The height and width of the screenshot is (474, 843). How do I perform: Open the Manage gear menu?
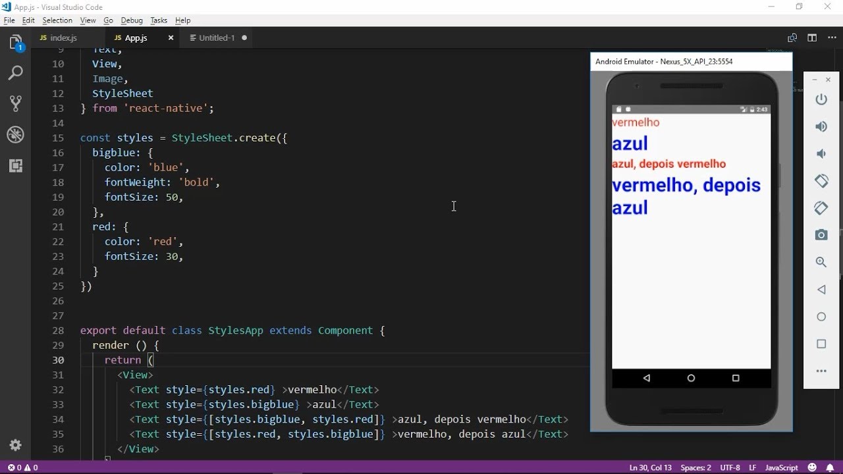(16, 444)
